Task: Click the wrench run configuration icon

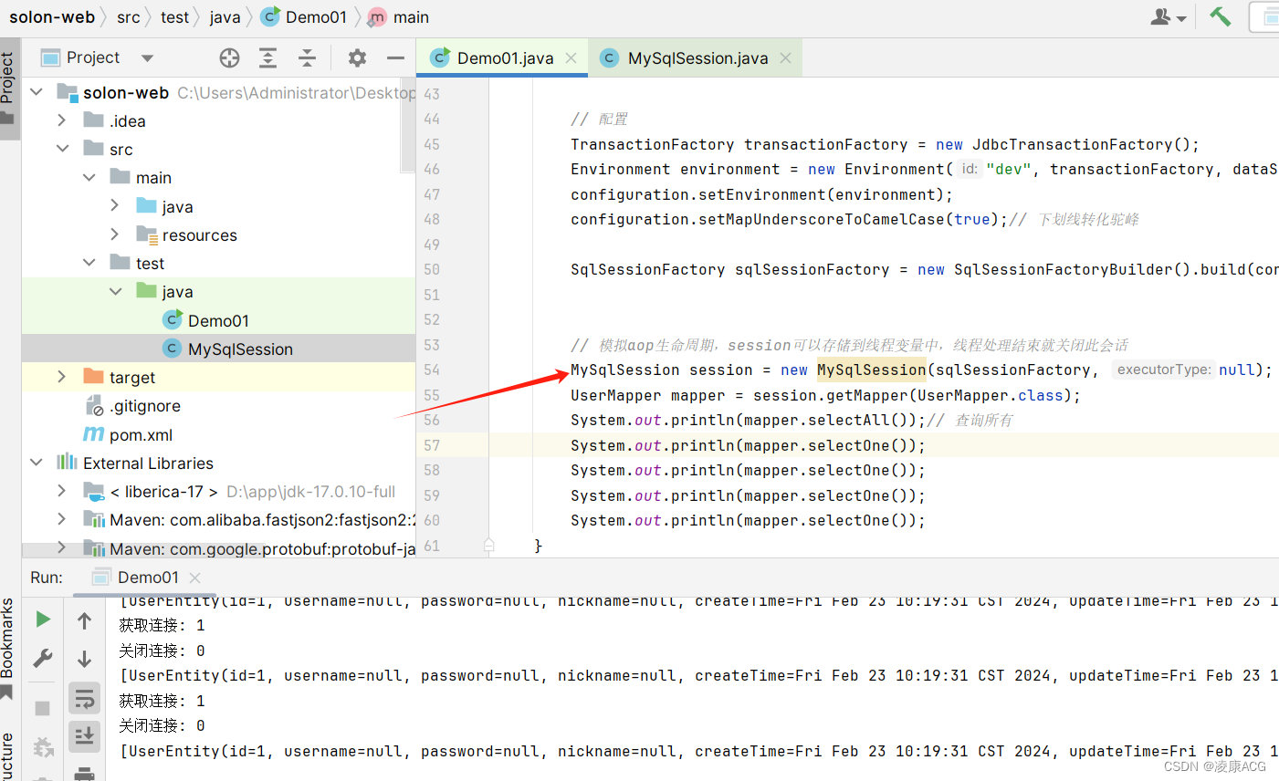Action: click(43, 659)
